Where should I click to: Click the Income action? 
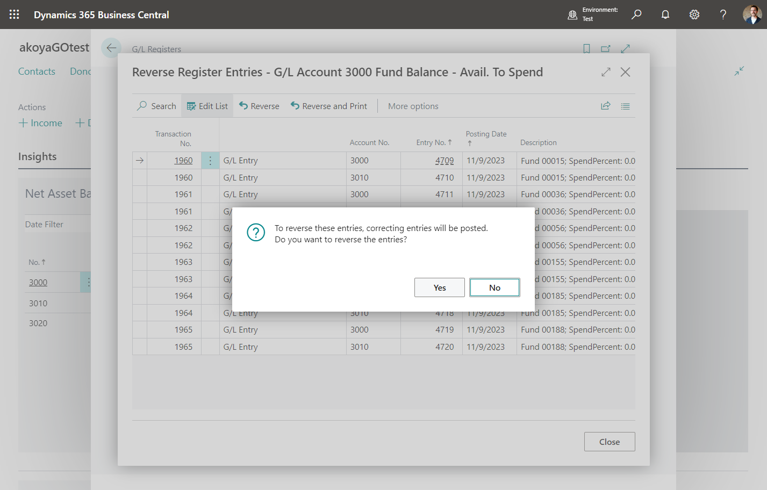pyautogui.click(x=40, y=123)
